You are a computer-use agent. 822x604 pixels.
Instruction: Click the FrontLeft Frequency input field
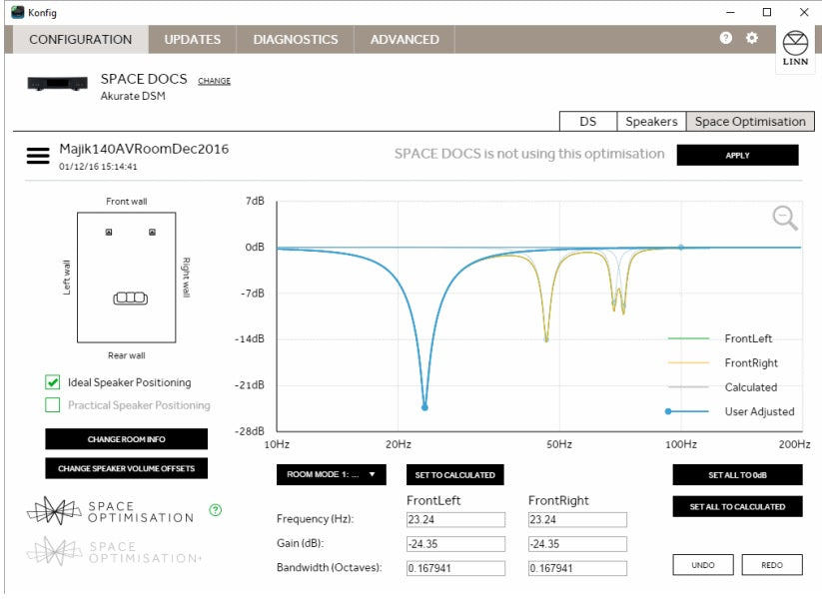pos(453,520)
